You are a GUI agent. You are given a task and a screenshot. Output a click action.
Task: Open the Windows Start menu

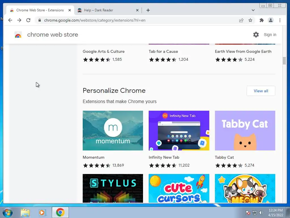pos(7,212)
